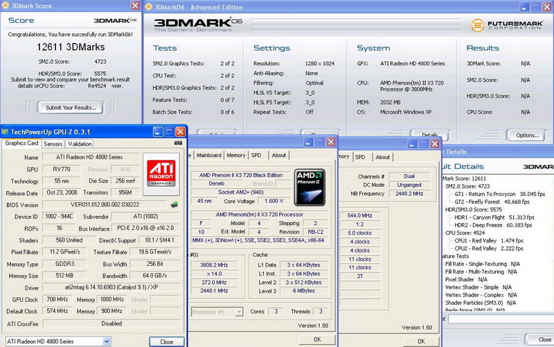Viewport: 554px width, 347px height.
Task: Click OK in the CPU-Z CPU window
Action: click(317, 339)
